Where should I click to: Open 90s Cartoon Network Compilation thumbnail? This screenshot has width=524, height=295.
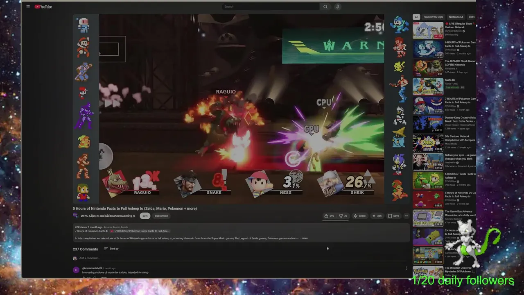[428, 143]
